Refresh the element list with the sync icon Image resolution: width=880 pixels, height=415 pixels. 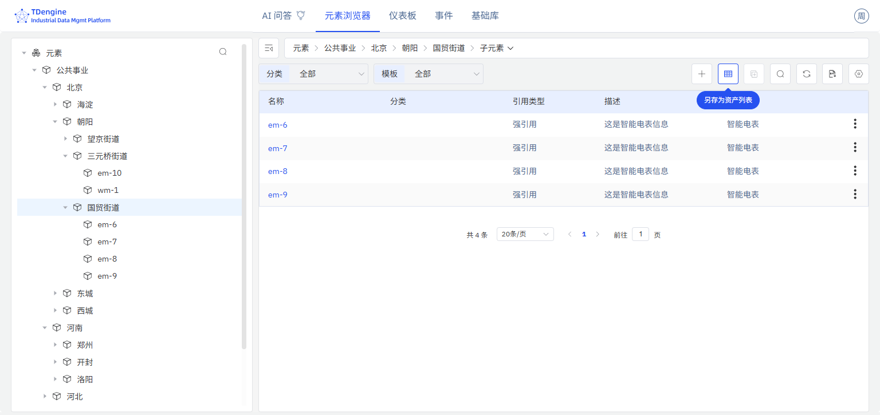[x=806, y=74]
